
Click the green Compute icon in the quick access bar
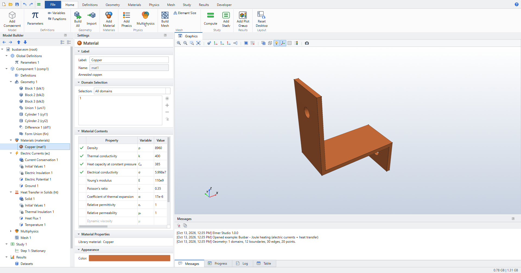pos(39,4)
